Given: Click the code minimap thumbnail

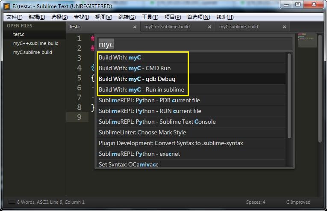Looking at the screenshot, I should 307,40.
